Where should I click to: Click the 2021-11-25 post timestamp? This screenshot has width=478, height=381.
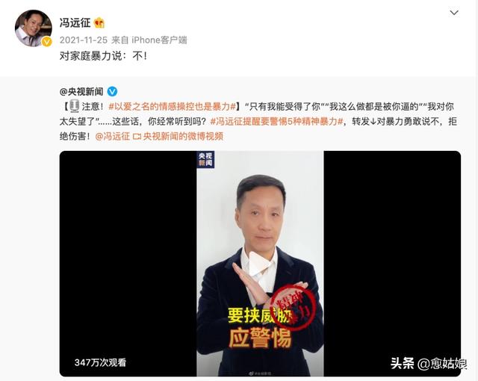84,40
